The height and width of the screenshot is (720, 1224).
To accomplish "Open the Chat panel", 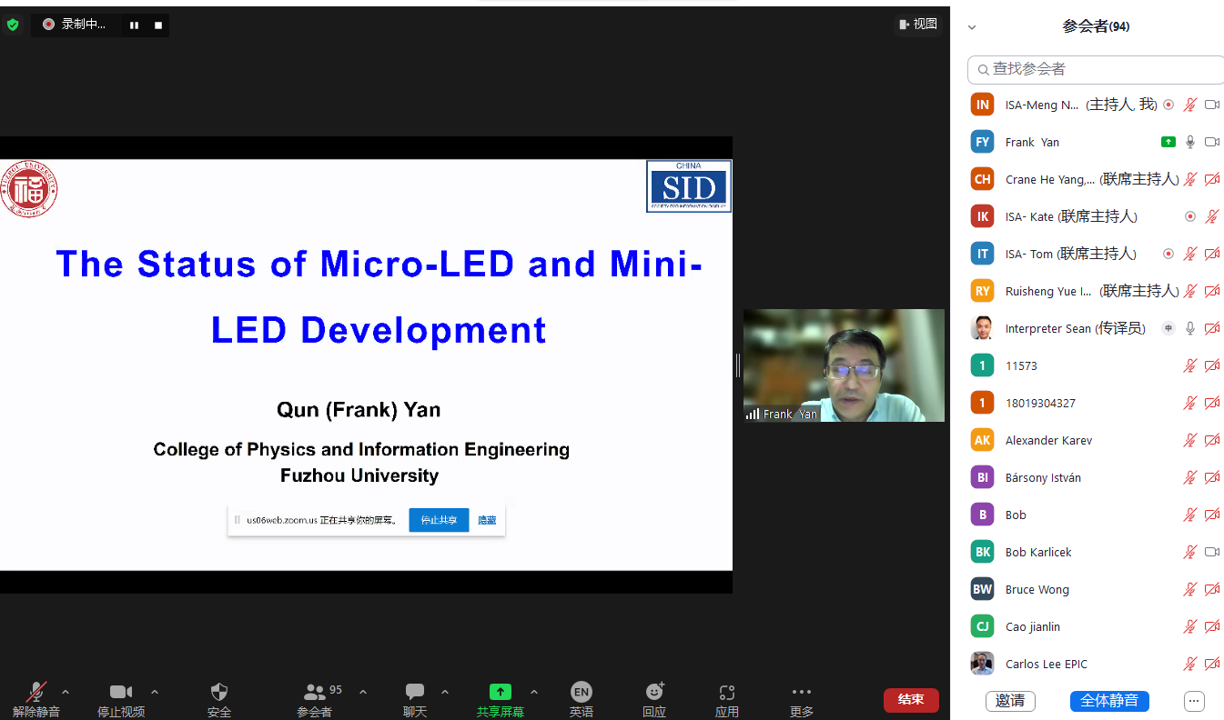I will coord(415,697).
